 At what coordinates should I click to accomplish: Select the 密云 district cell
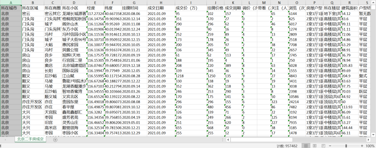[x=33, y=14]
